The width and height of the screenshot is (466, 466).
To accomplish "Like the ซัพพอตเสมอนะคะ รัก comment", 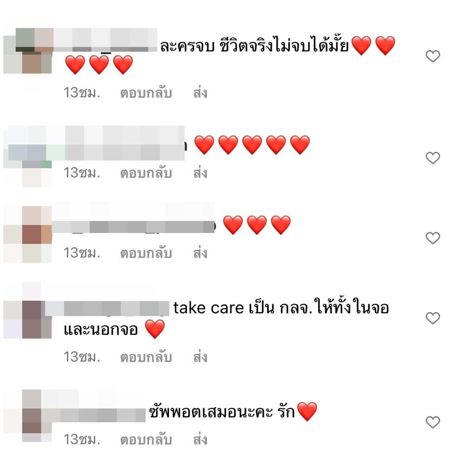I will coord(433,422).
